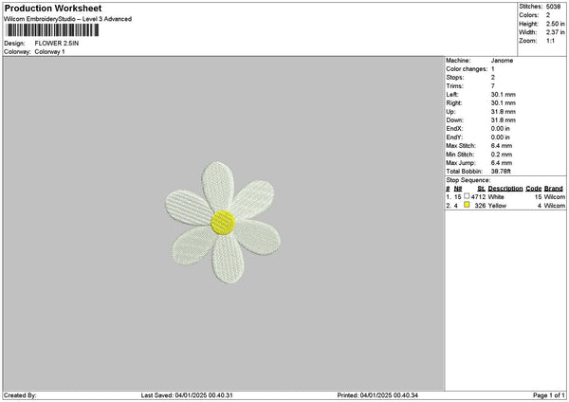Click the Description column header

(505, 188)
